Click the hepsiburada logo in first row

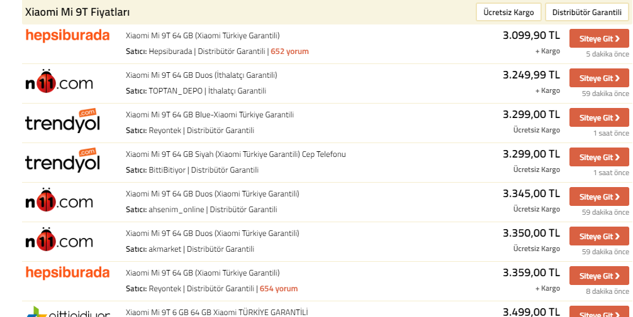67,35
